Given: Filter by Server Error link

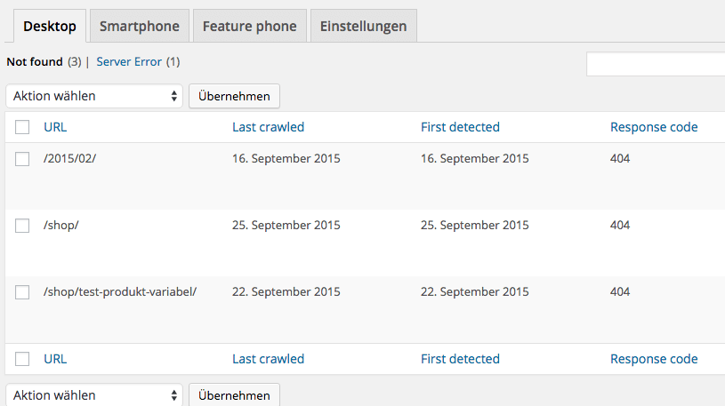Looking at the screenshot, I should (x=129, y=62).
